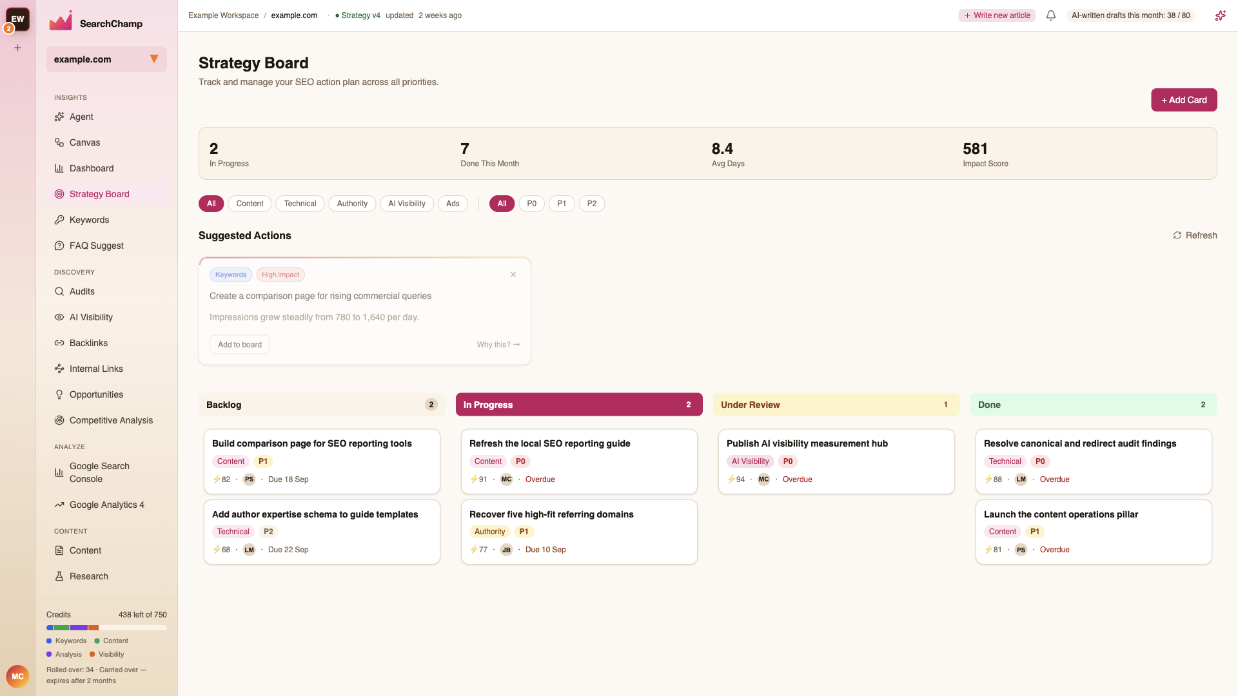Click the EW workspace badge
Image resolution: width=1238 pixels, height=696 pixels.
pyautogui.click(x=18, y=19)
